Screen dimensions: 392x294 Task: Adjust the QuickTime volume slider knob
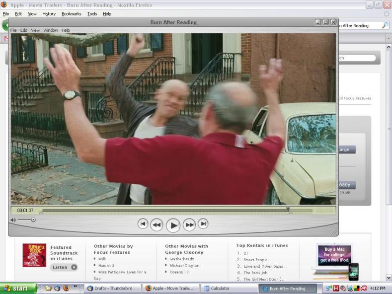point(33,220)
